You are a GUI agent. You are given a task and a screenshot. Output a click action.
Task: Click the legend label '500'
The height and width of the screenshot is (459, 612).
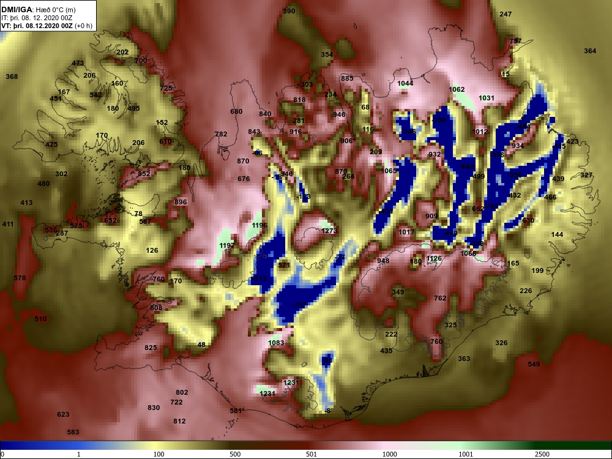point(236,454)
